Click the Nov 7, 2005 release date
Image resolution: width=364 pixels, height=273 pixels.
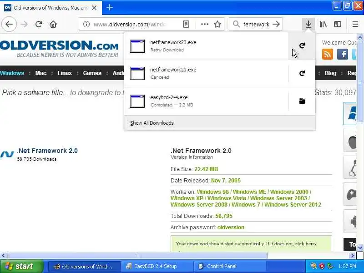click(x=226, y=181)
